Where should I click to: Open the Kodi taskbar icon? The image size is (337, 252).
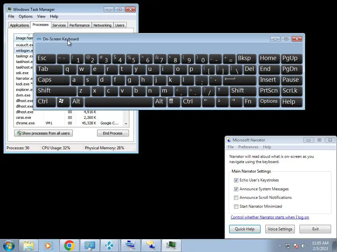tap(110, 245)
